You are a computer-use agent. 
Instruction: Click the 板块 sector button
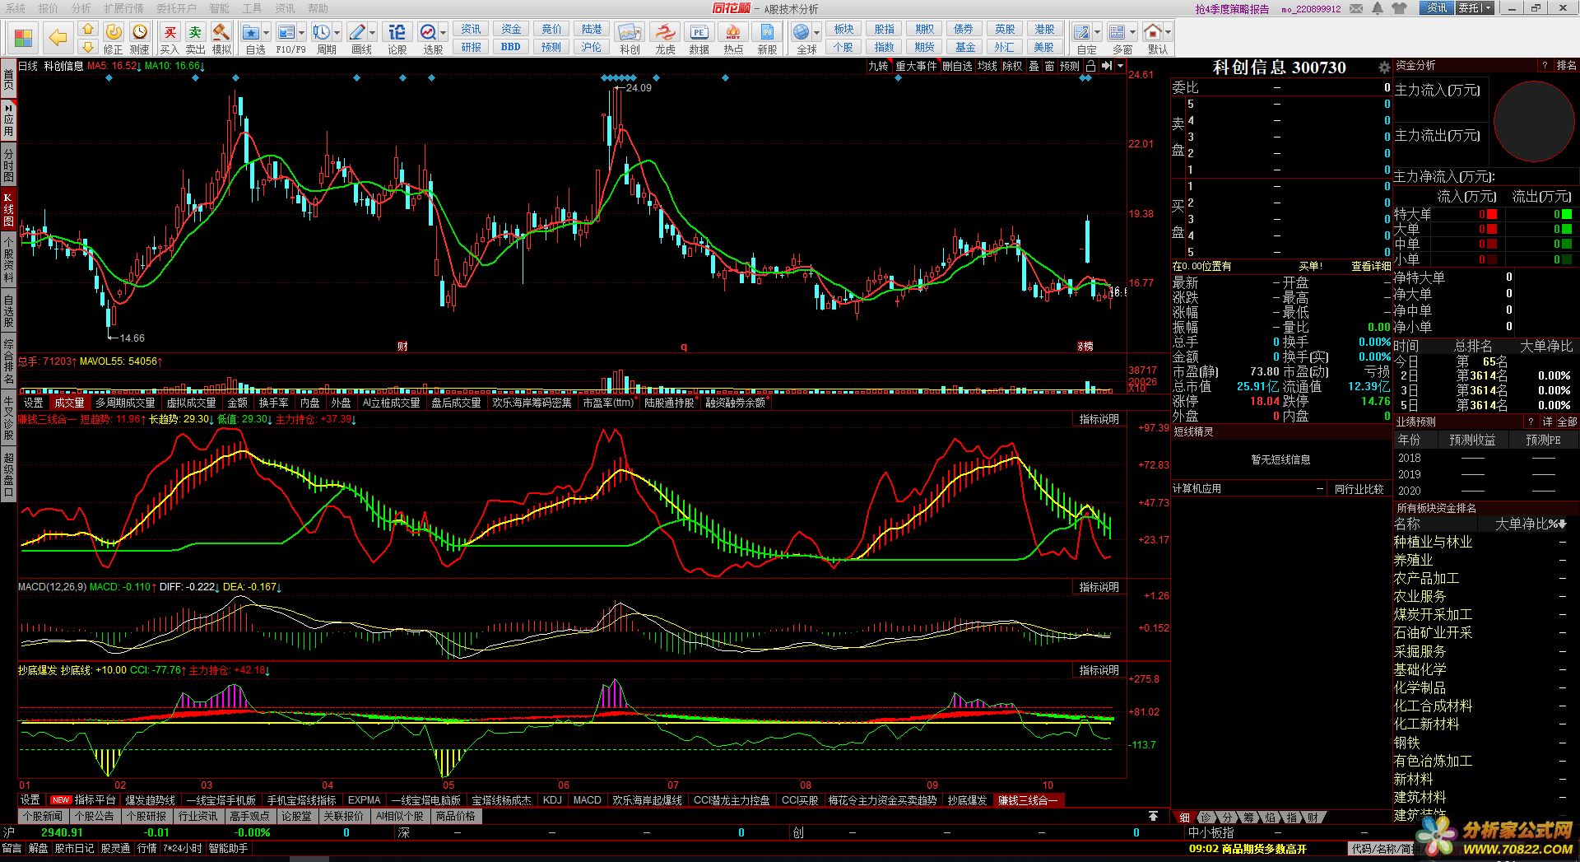coord(843,29)
